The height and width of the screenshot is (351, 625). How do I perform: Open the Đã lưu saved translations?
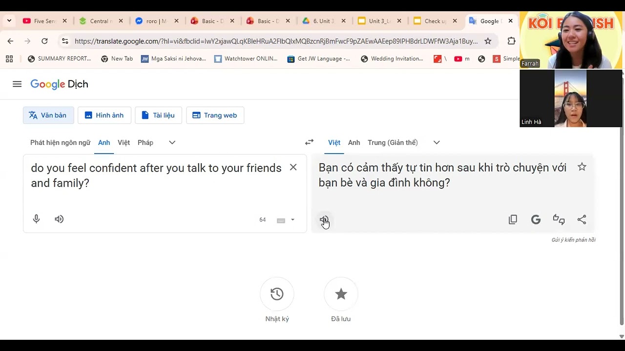tap(341, 294)
